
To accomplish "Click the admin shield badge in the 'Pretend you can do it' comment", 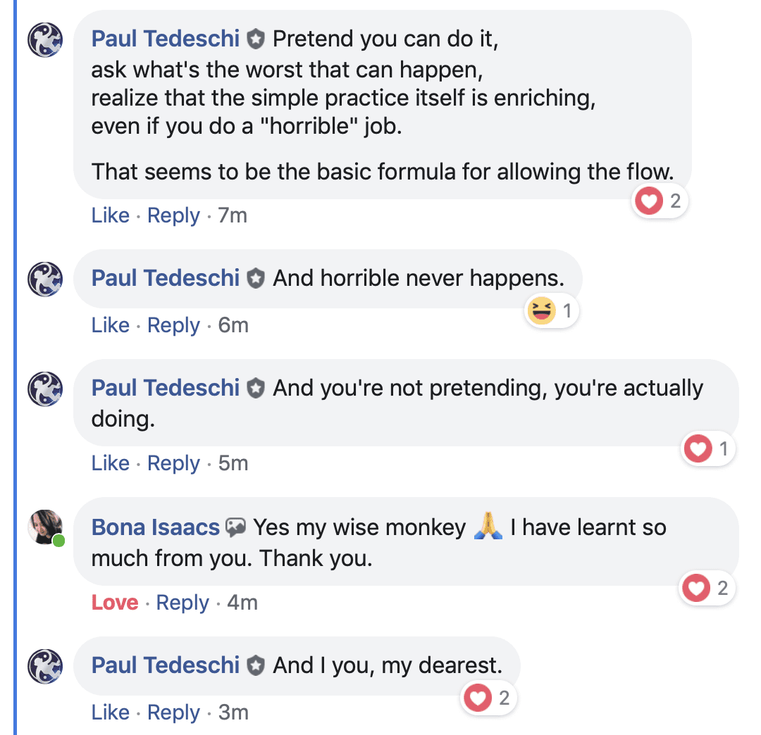I will [256, 39].
